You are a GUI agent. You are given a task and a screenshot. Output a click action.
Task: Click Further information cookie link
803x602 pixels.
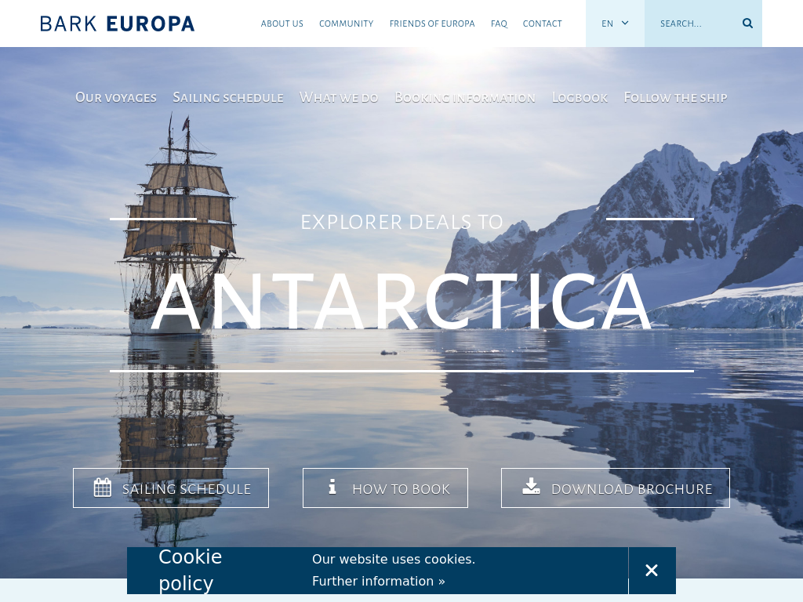(379, 581)
